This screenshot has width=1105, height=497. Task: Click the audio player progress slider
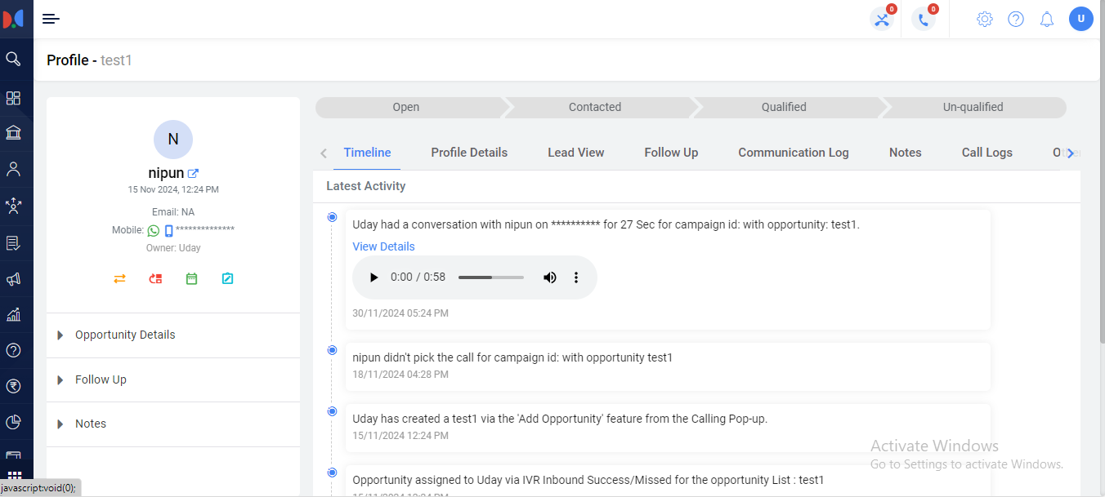[490, 277]
